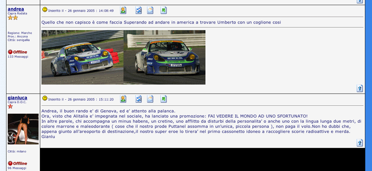Jump to top via arrow in gianluca's post
372x171 pixels.
[x=359, y=143]
